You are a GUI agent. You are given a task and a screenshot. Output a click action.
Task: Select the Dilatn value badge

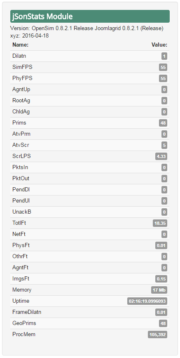coord(164,56)
